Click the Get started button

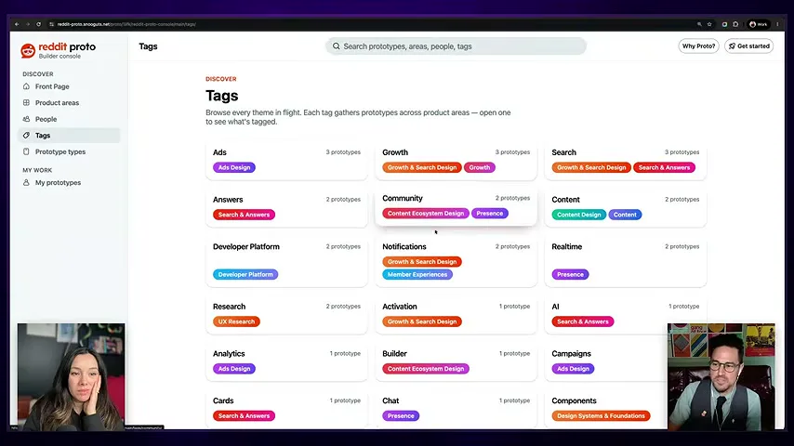749,46
